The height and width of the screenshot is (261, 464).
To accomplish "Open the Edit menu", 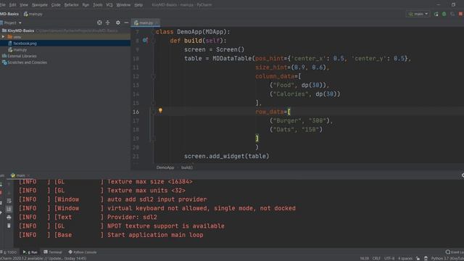I will (12, 5).
